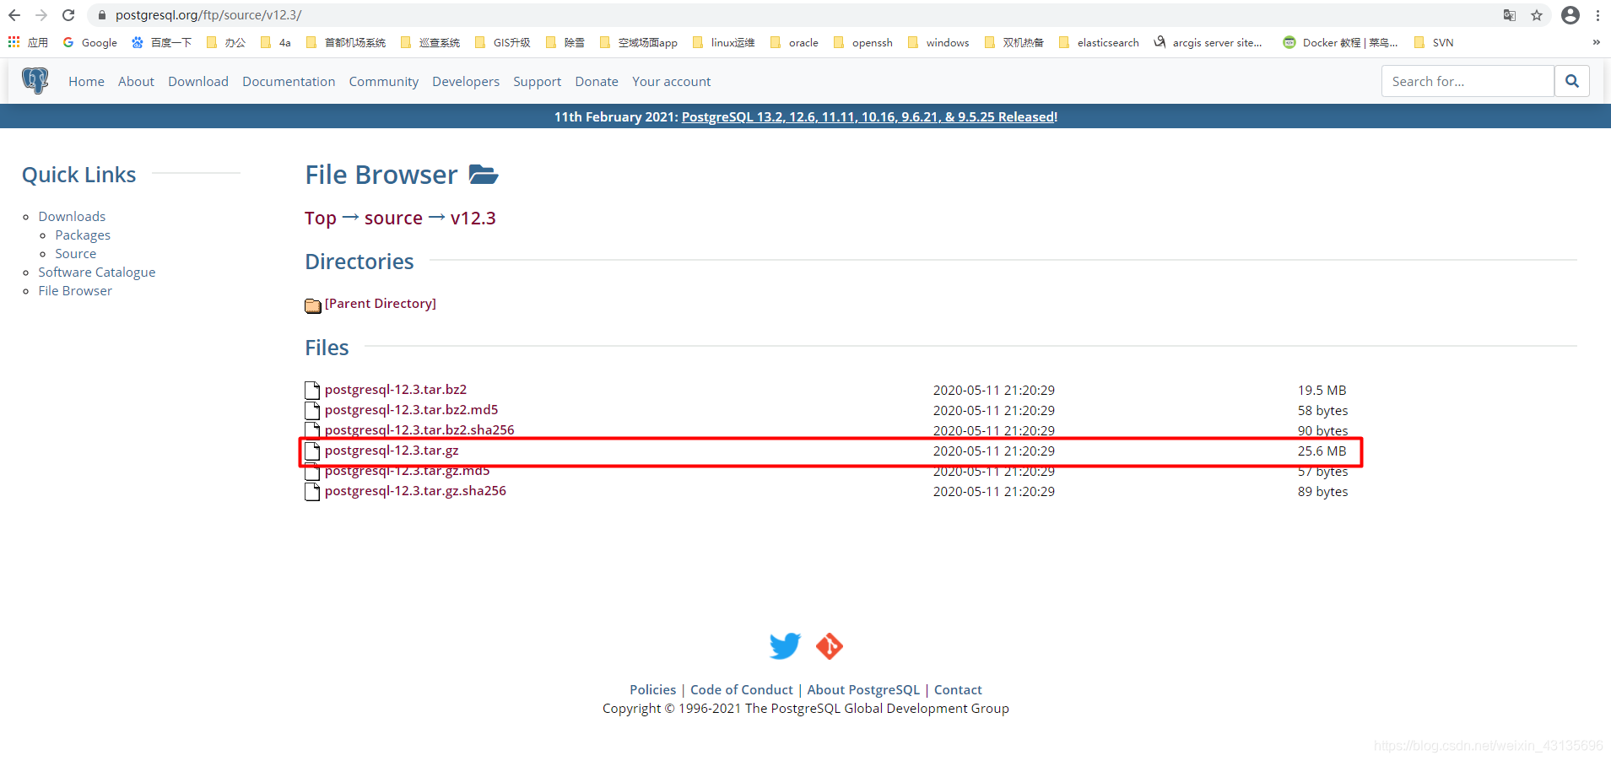Open Software Catalogue quick link

click(x=97, y=273)
